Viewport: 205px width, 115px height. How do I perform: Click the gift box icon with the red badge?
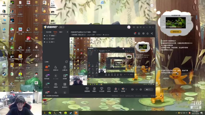(x=135, y=33)
